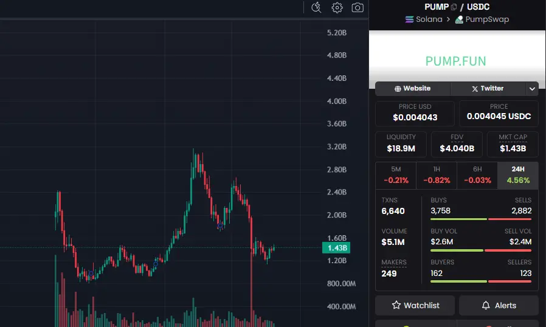The image size is (546, 327).
Task: Open chart settings gear icon
Action: [x=337, y=7]
